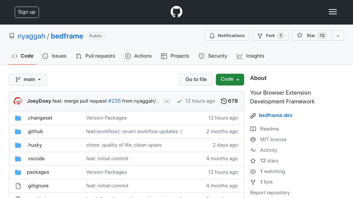353x198 pixels.
Task: Expand the green Code dropdown
Action: 230,80
